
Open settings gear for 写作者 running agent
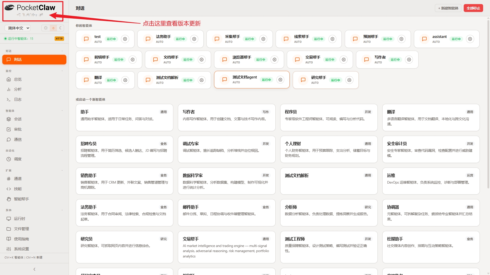point(409,60)
